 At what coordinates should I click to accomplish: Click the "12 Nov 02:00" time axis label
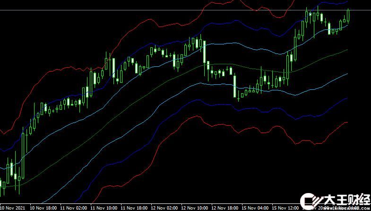164,208
